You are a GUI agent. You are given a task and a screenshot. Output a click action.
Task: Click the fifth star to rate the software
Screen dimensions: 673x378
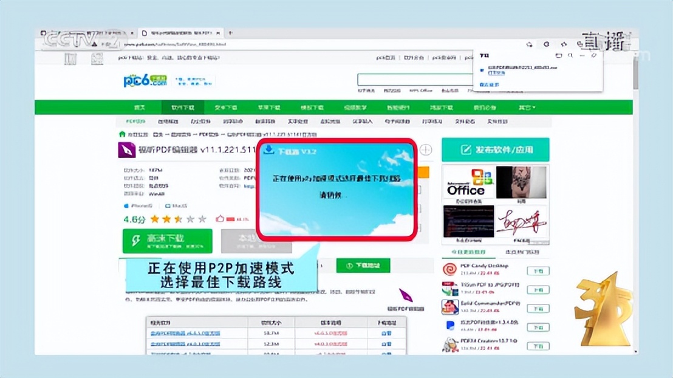pyautogui.click(x=201, y=219)
